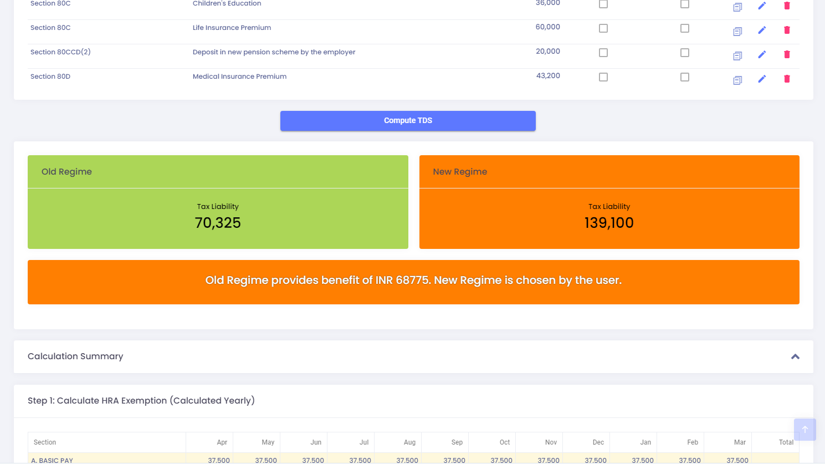
Task: Click the May column header
Action: click(x=268, y=442)
